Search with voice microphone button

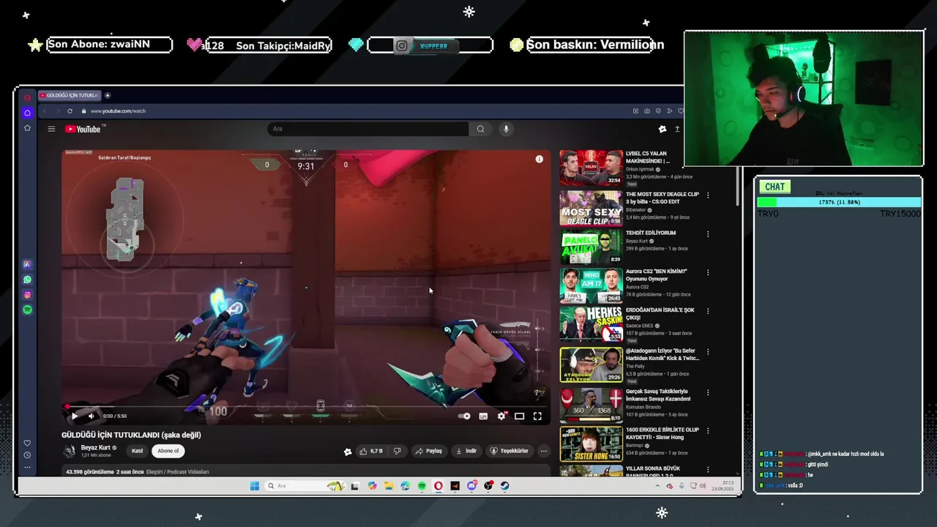506,129
